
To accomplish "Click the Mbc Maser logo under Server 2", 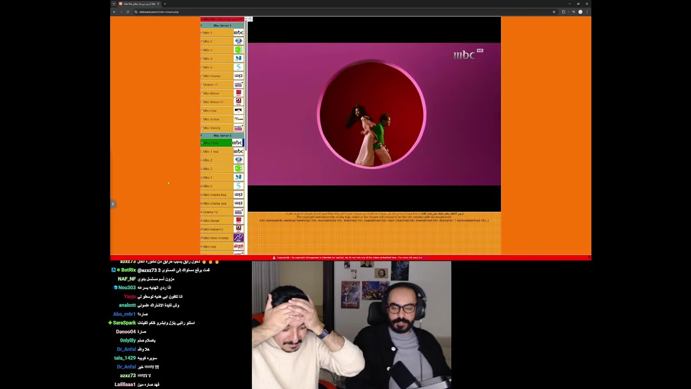I will 238,220.
